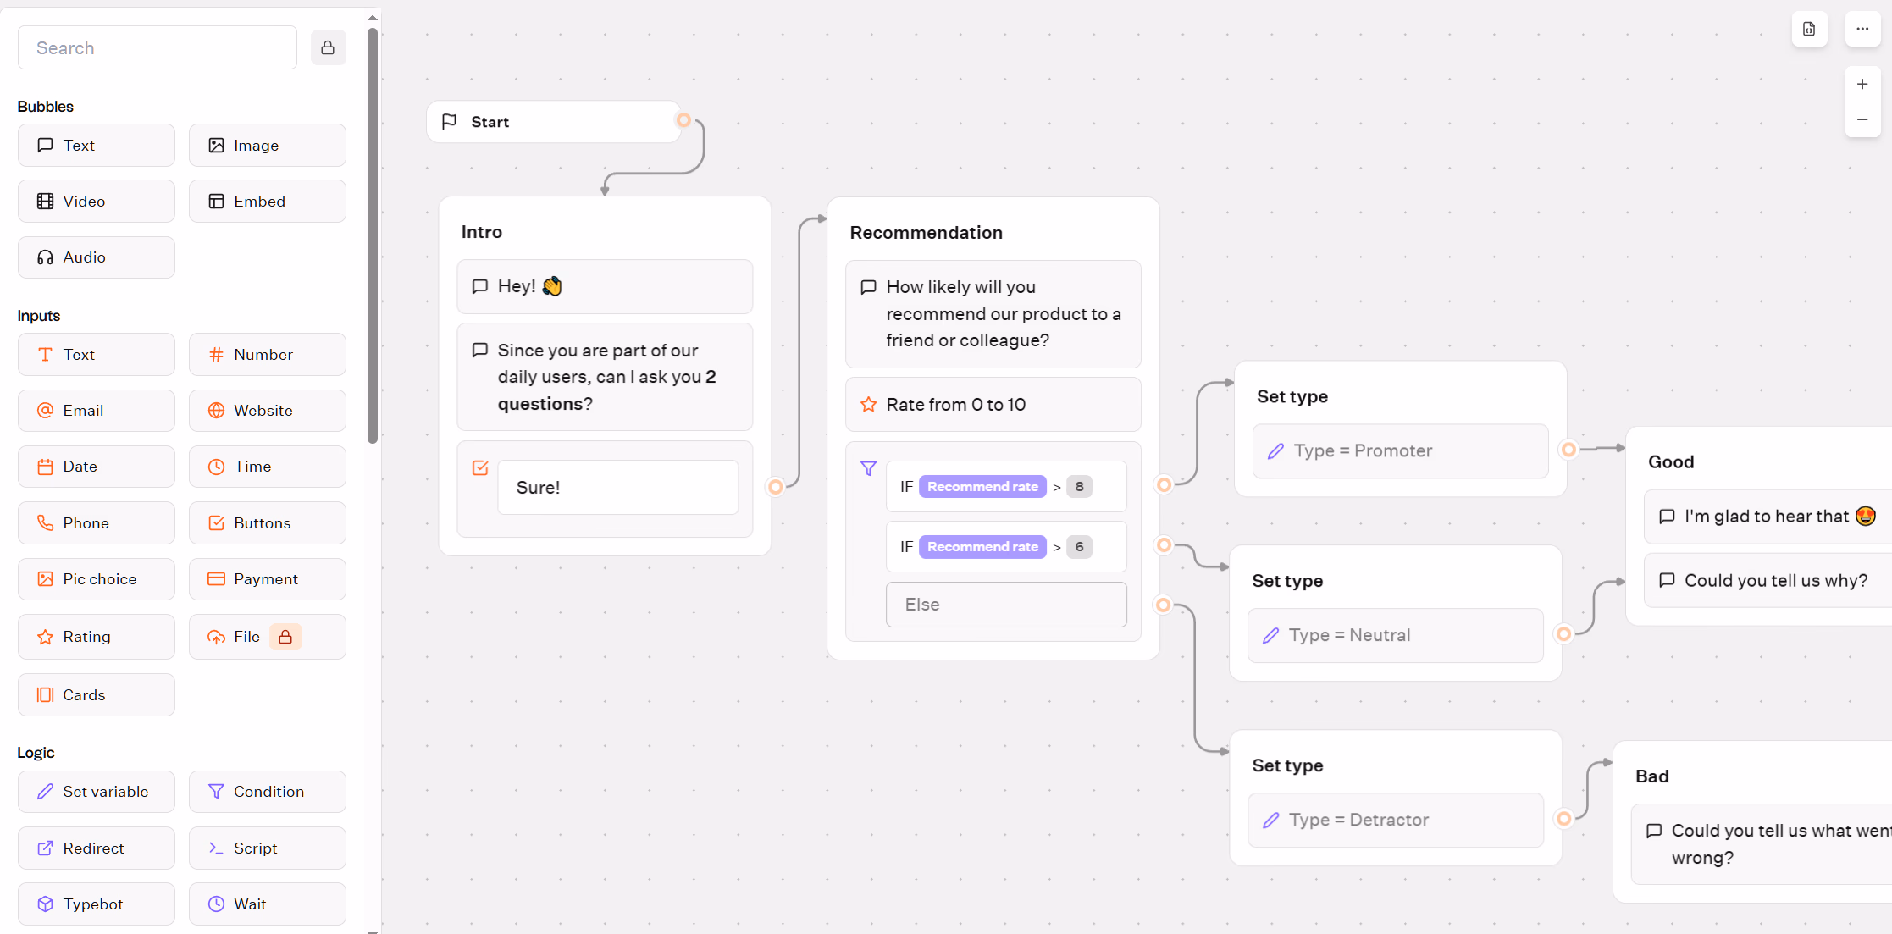The height and width of the screenshot is (934, 1892).
Task: Zoom out the canvas with minus button
Action: pyautogui.click(x=1862, y=120)
